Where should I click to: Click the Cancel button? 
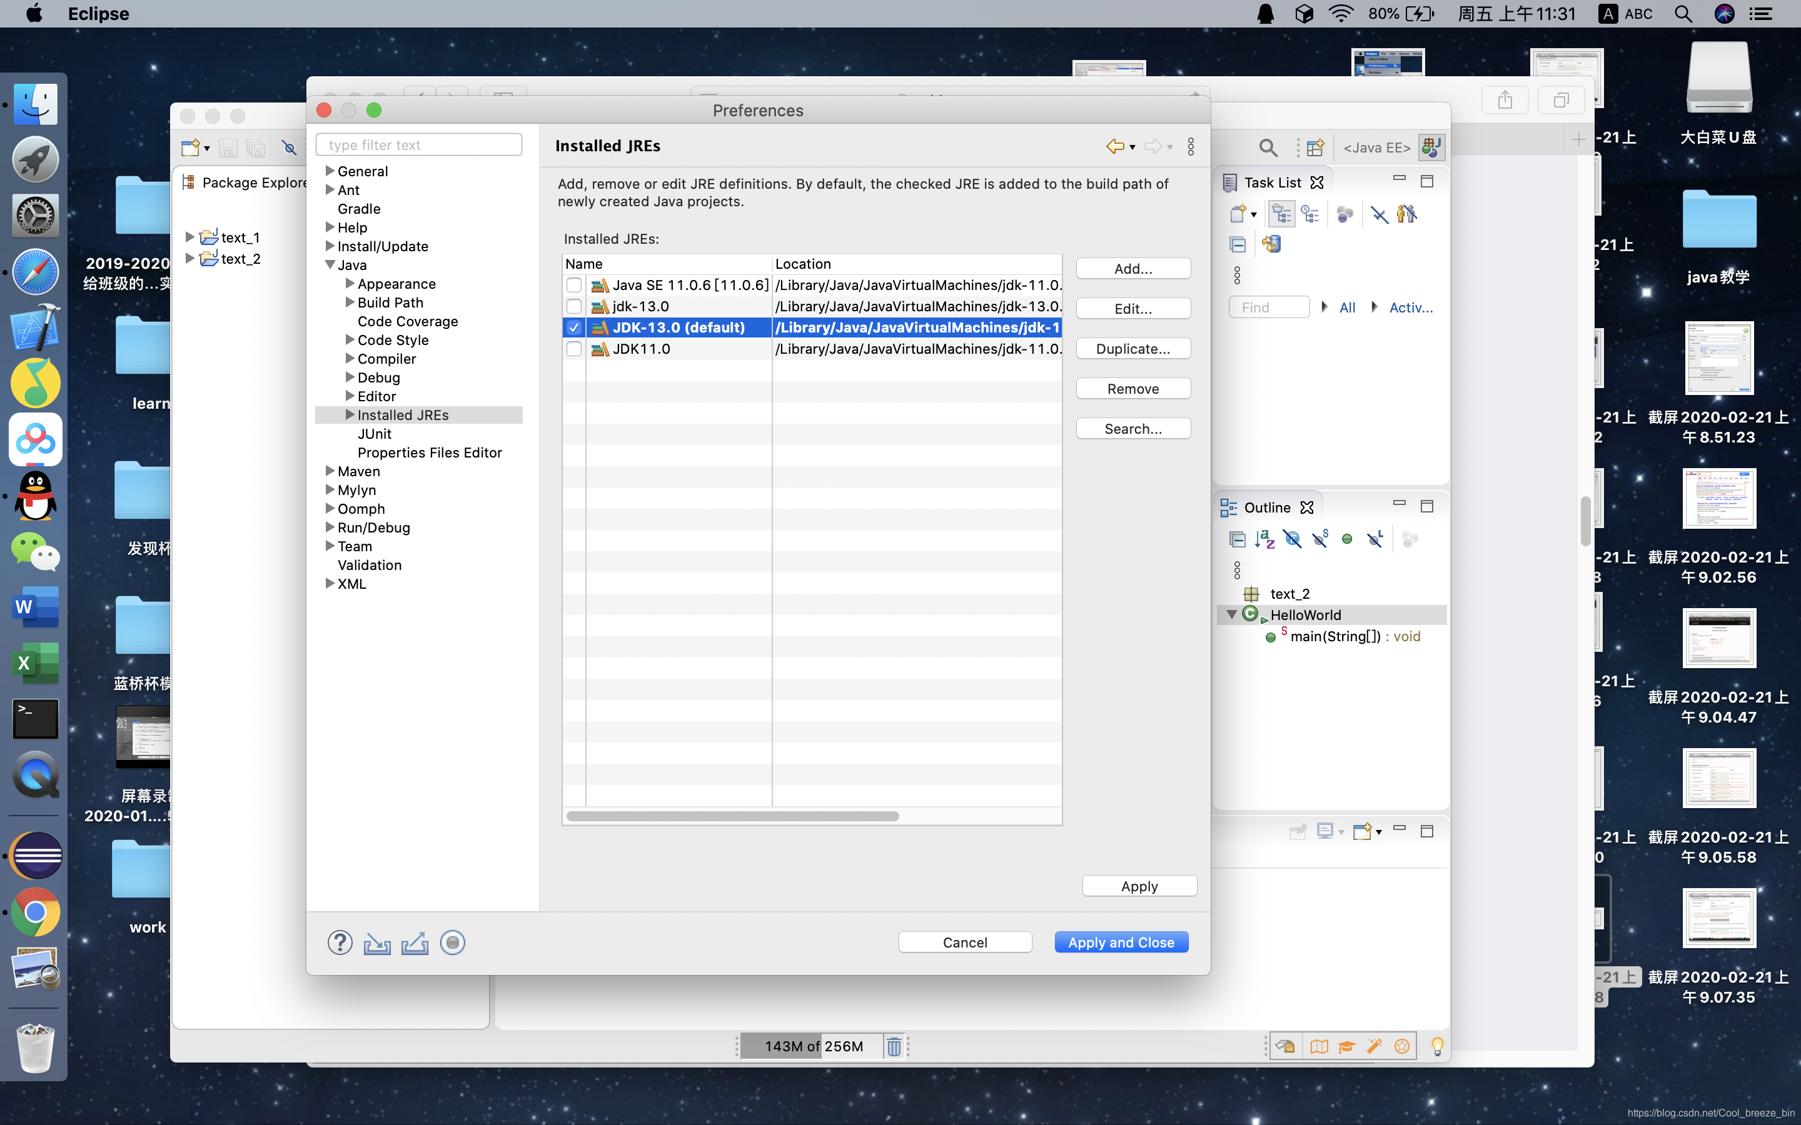tap(964, 942)
